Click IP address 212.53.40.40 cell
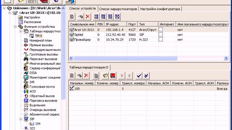Image resolution: width=232 pixels, height=130 pixels. tap(116, 35)
